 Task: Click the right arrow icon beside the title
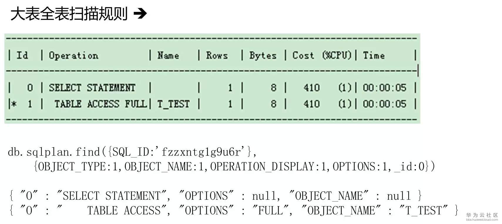coord(140,14)
